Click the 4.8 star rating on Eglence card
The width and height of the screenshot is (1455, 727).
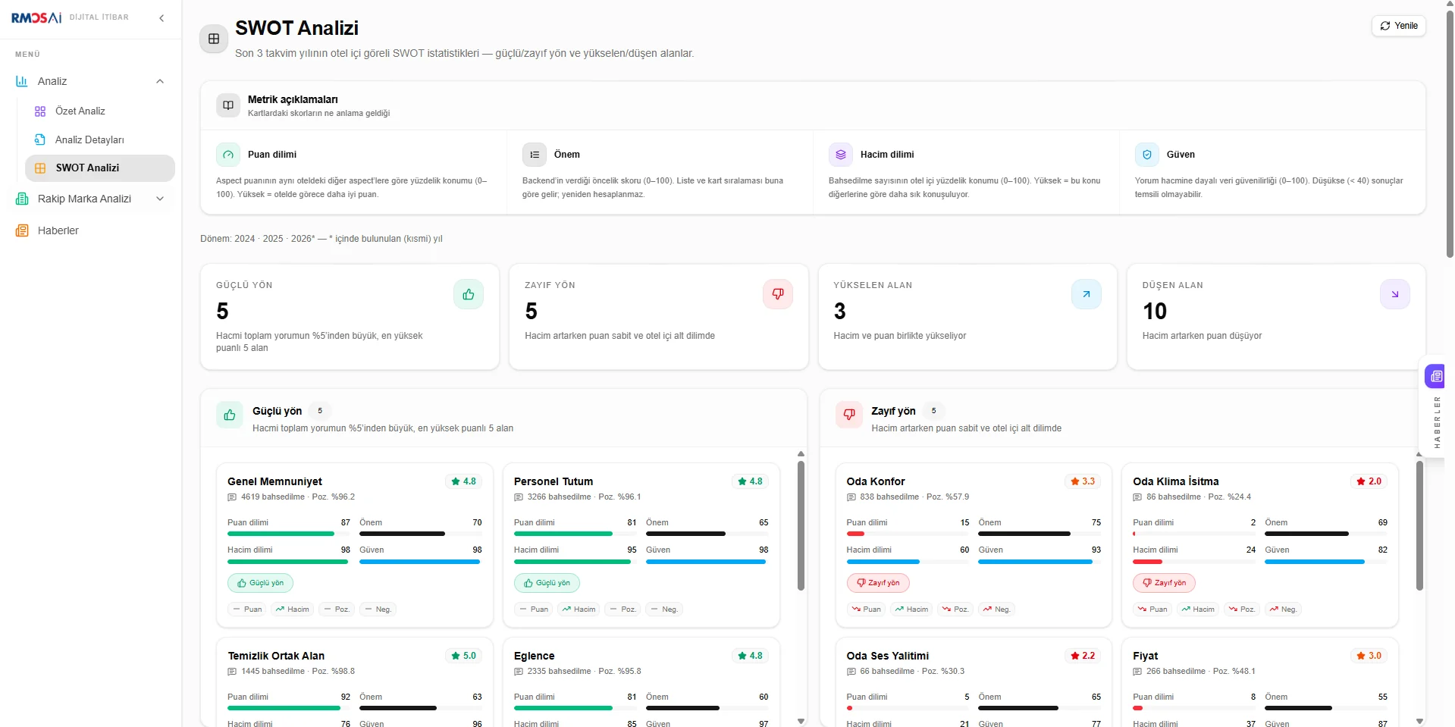(751, 656)
